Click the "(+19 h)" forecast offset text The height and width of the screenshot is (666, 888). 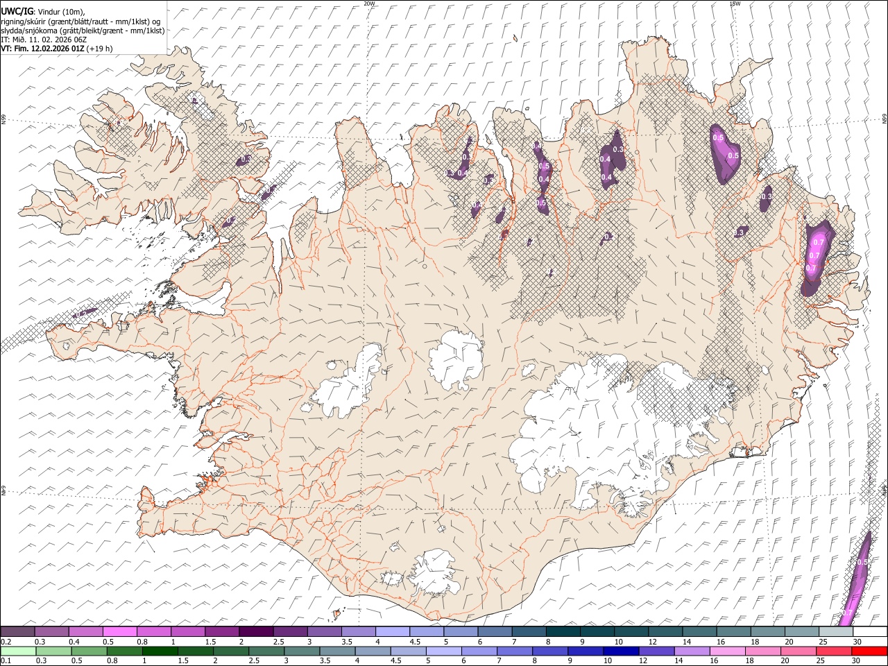pos(100,49)
